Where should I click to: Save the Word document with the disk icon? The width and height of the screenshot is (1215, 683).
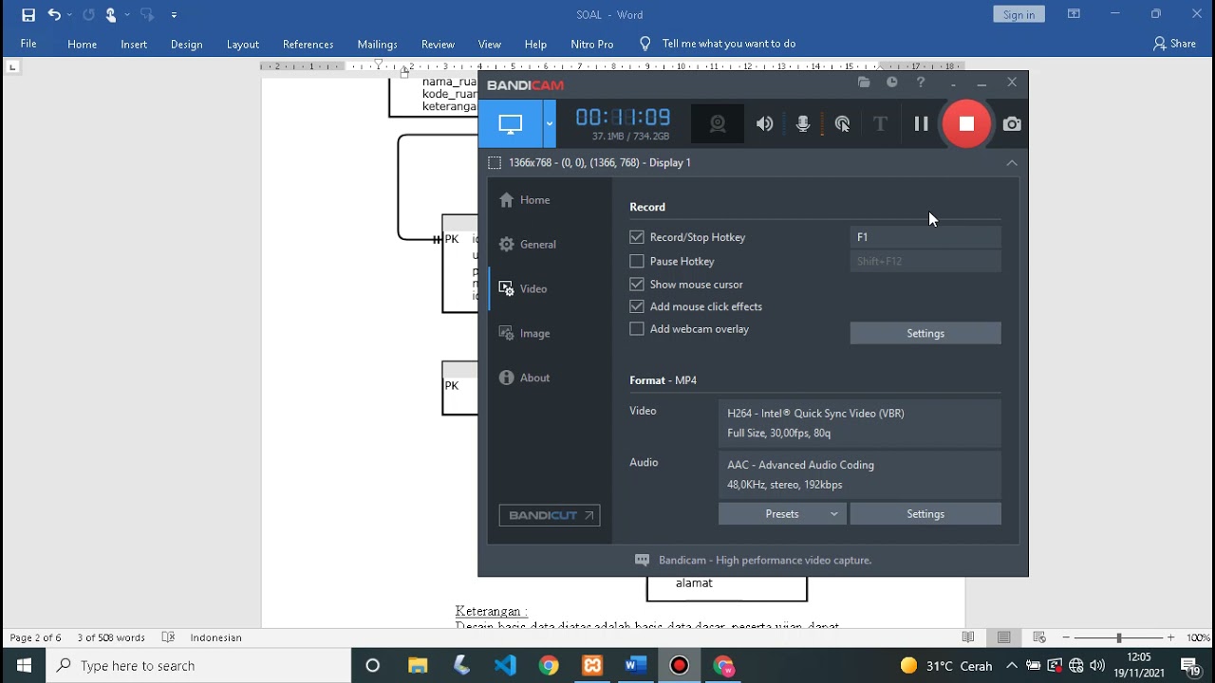point(28,14)
